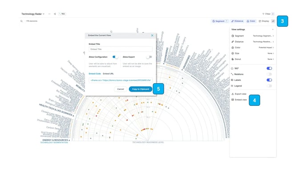Click the 176 elements count text

(32, 21)
